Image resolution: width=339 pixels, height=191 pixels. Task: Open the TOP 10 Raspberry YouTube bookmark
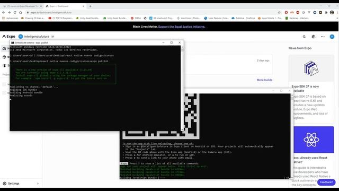tap(60, 18)
